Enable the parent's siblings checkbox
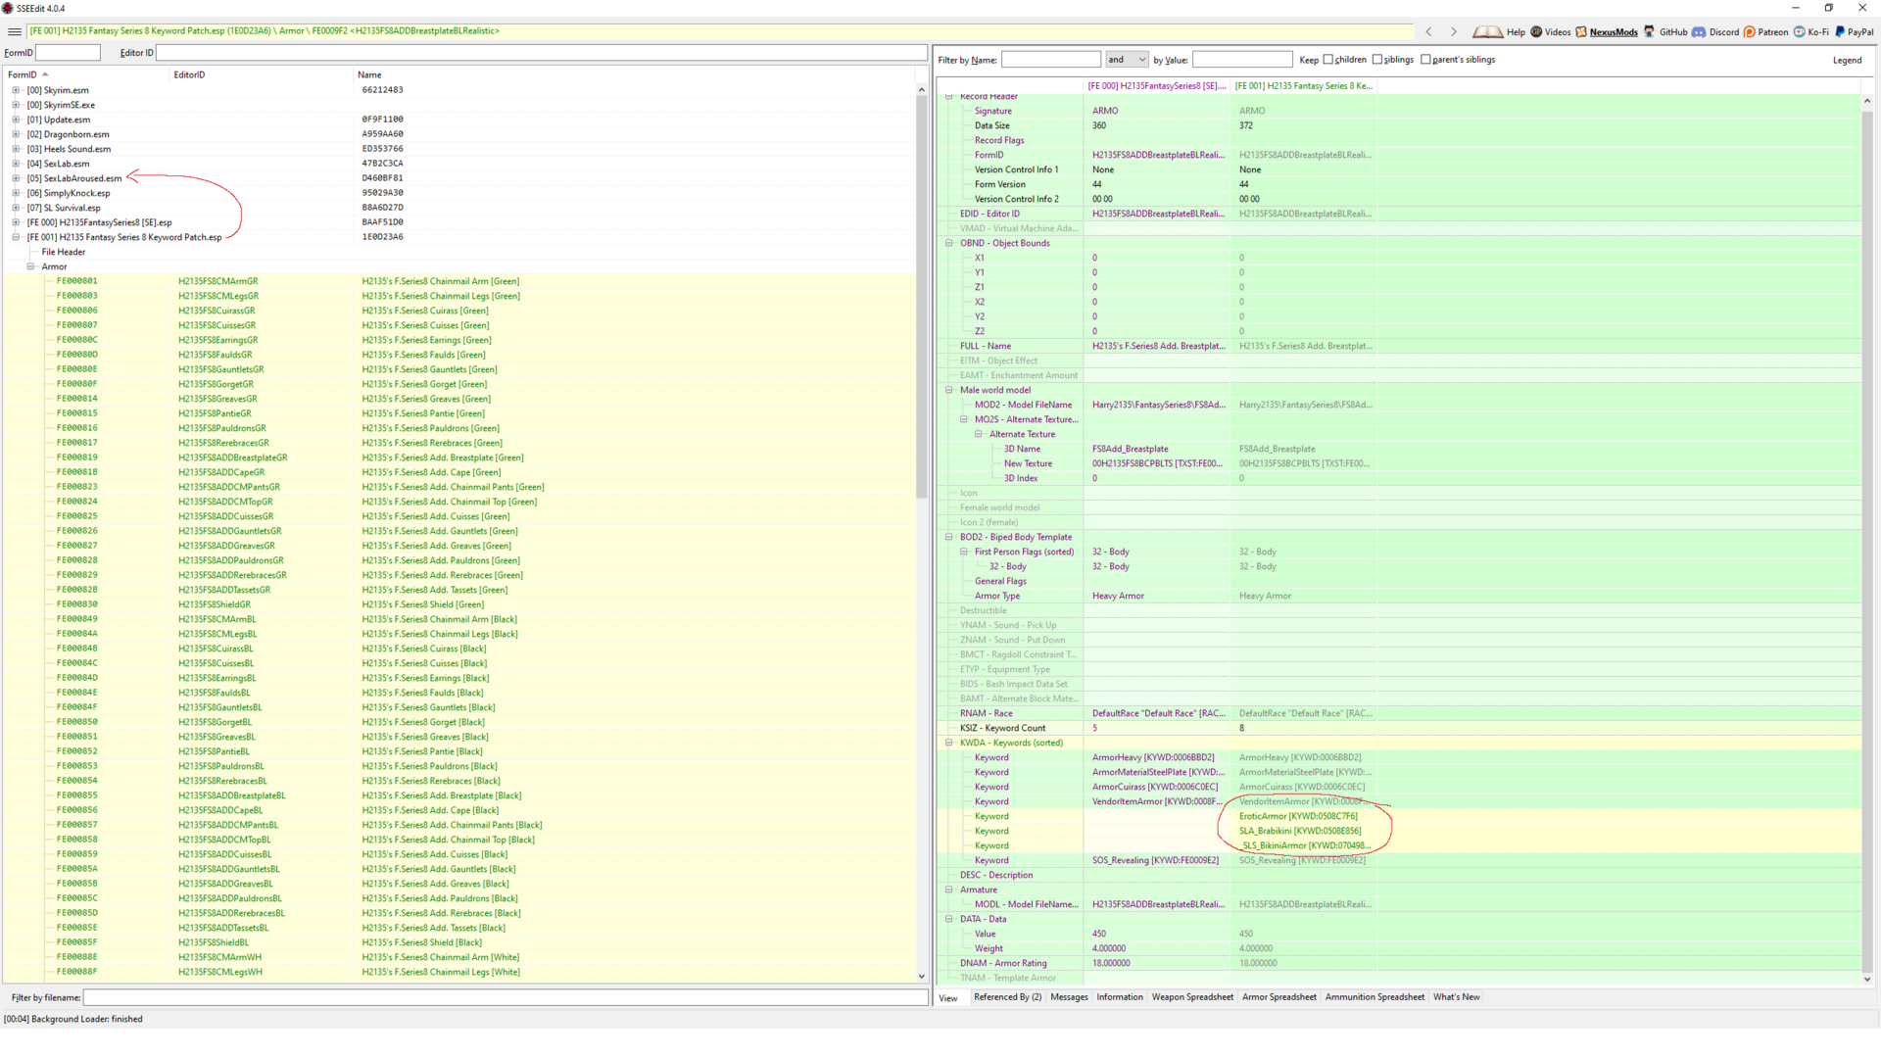Viewport: 1881px width, 1058px height. point(1425,60)
